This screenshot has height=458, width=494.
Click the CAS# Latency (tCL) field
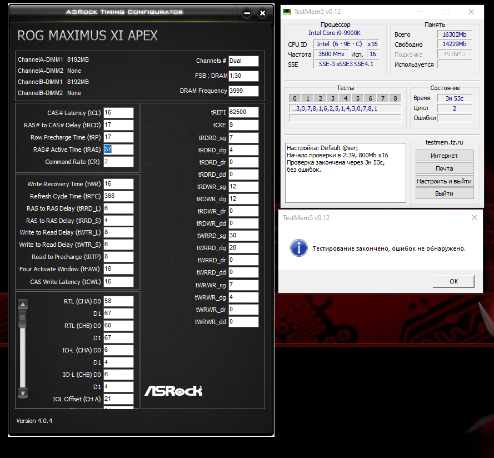tap(118, 112)
